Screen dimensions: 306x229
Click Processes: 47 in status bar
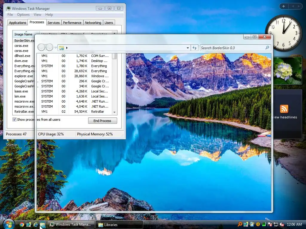point(16,134)
